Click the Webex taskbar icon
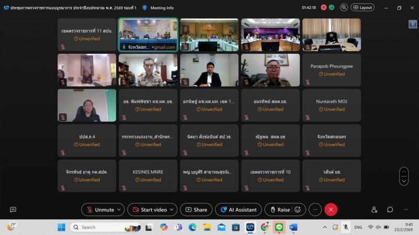The height and width of the screenshot is (235, 419). coord(250,227)
